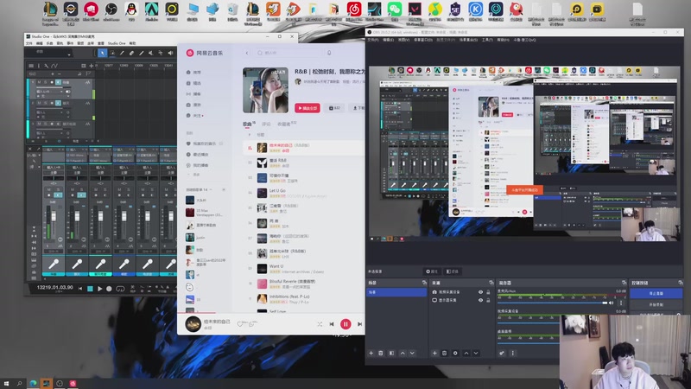Switch to the collectors tab in playlist
Image resolution: width=691 pixels, height=389 pixels.
(284, 124)
